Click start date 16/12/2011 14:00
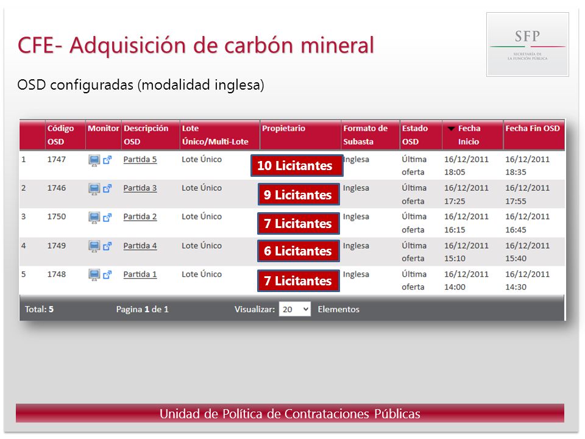585x439 pixels. [466, 280]
